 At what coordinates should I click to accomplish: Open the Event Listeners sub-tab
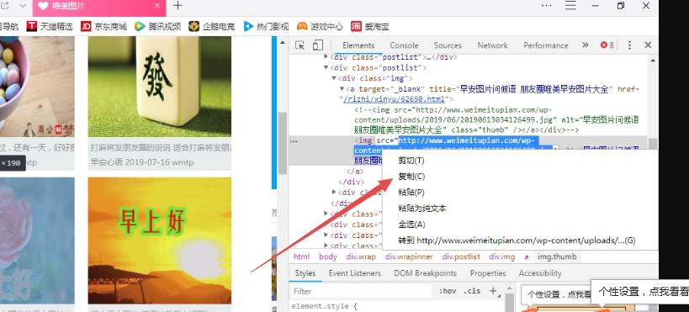[x=355, y=272]
